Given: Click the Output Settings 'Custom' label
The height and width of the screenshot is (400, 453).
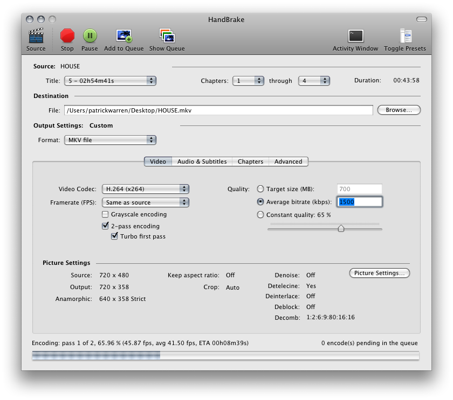Looking at the screenshot, I should [x=101, y=125].
